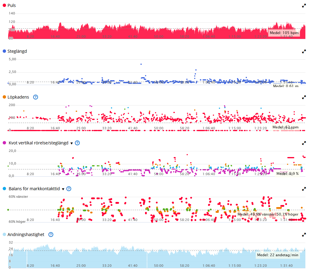Click the 50:00 mark on Andningshastighet chart

[159, 266]
